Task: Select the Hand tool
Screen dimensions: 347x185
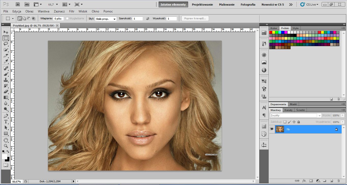Action: tap(6, 140)
